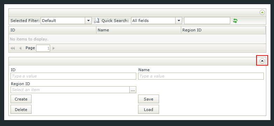The width and height of the screenshot is (274, 126).
Task: Sort by the Name column header
Action: click(x=138, y=30)
